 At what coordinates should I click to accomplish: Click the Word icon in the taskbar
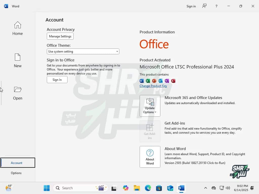tap(181, 188)
